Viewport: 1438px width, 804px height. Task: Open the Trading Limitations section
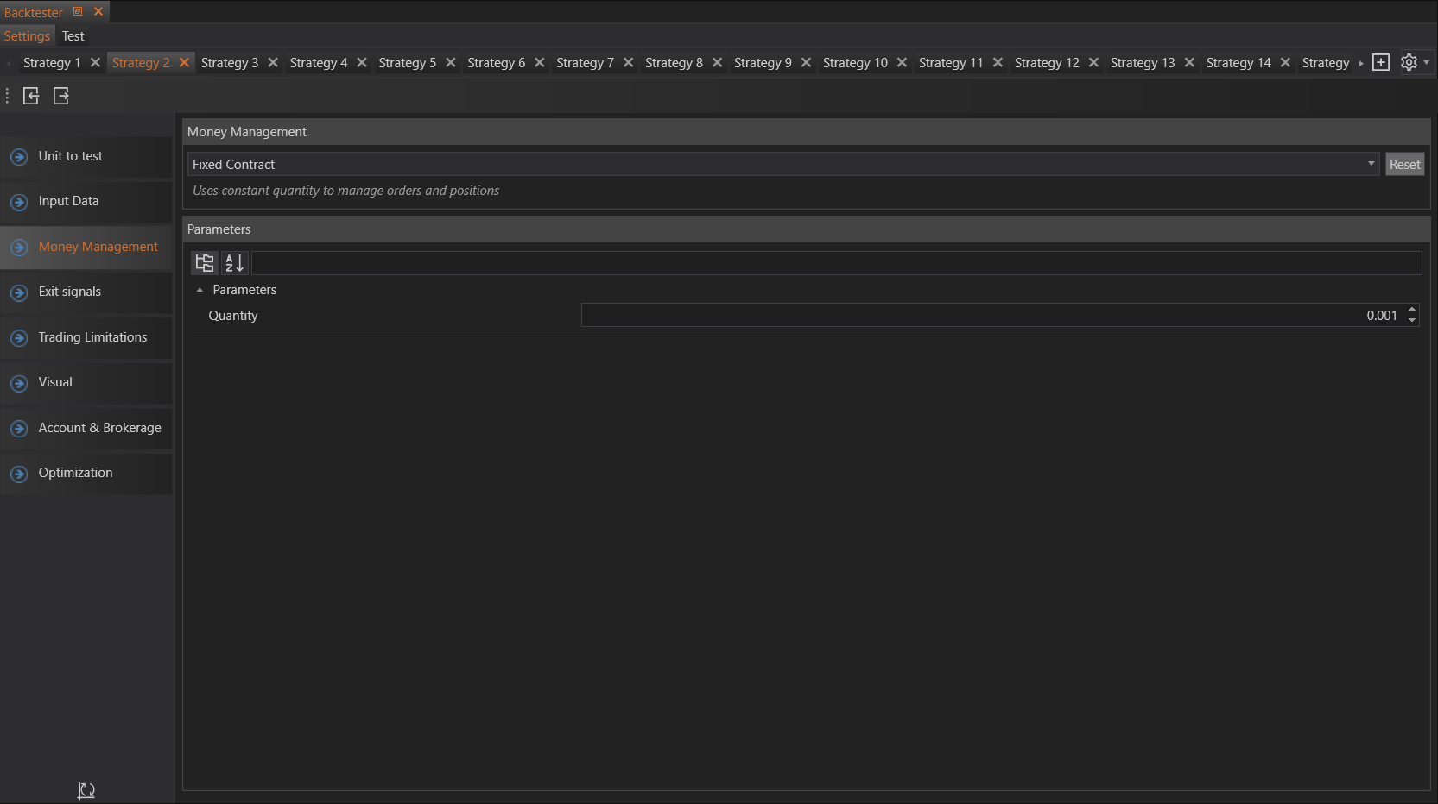[x=92, y=337]
